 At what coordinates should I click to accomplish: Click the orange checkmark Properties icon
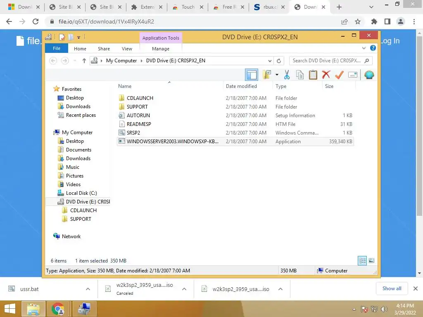tap(339, 75)
